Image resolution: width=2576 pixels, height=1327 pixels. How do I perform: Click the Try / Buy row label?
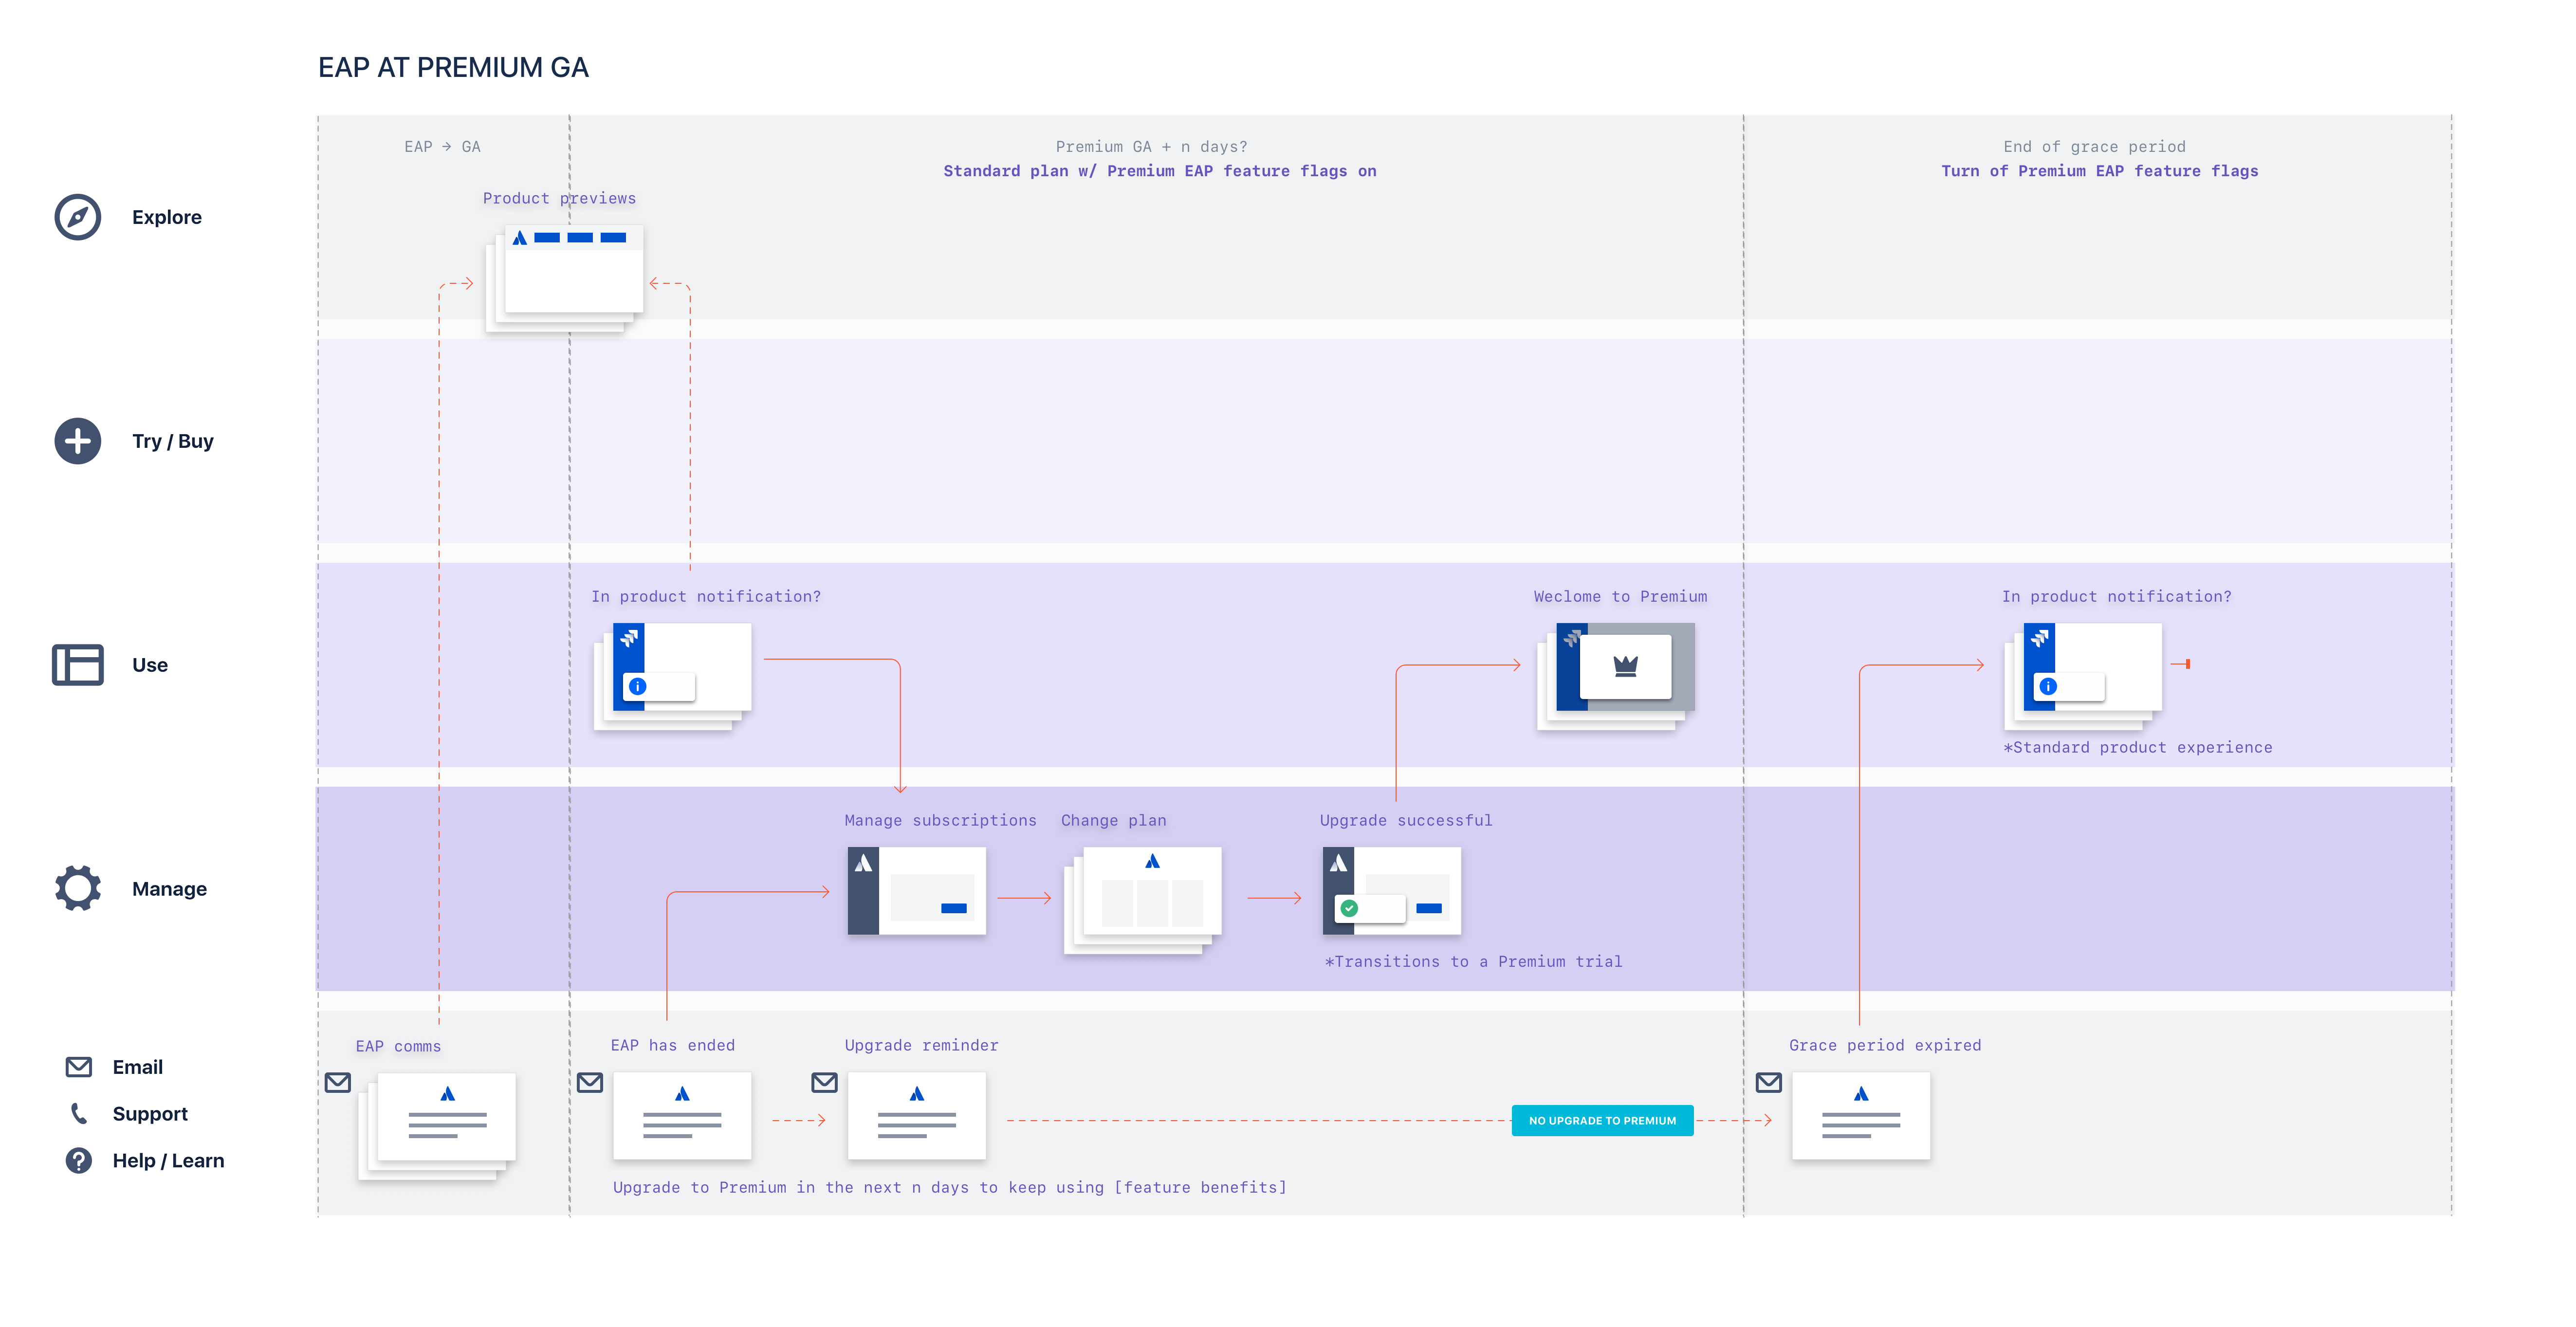(x=173, y=441)
